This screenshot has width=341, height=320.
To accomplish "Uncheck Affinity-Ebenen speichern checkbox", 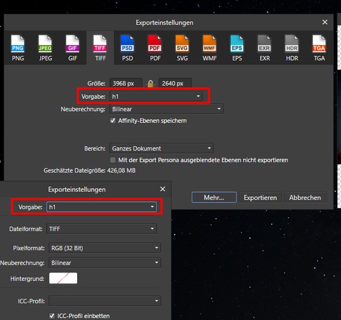I will point(113,121).
